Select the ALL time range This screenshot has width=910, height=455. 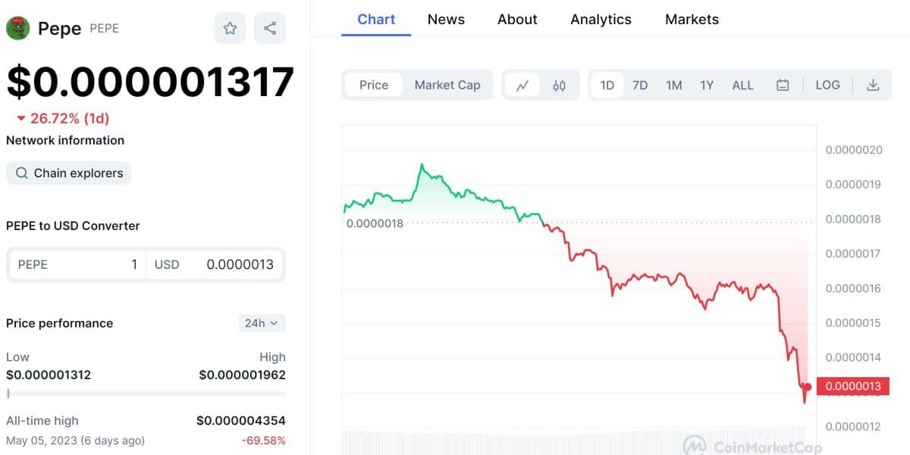click(742, 86)
